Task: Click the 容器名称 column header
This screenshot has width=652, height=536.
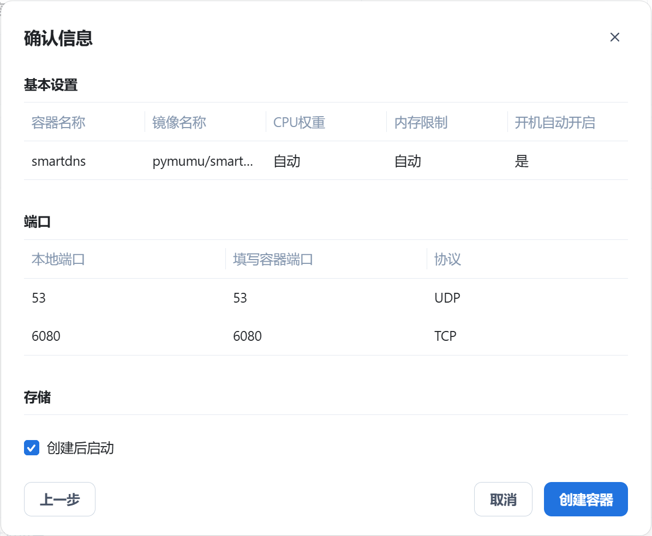Action: (58, 122)
